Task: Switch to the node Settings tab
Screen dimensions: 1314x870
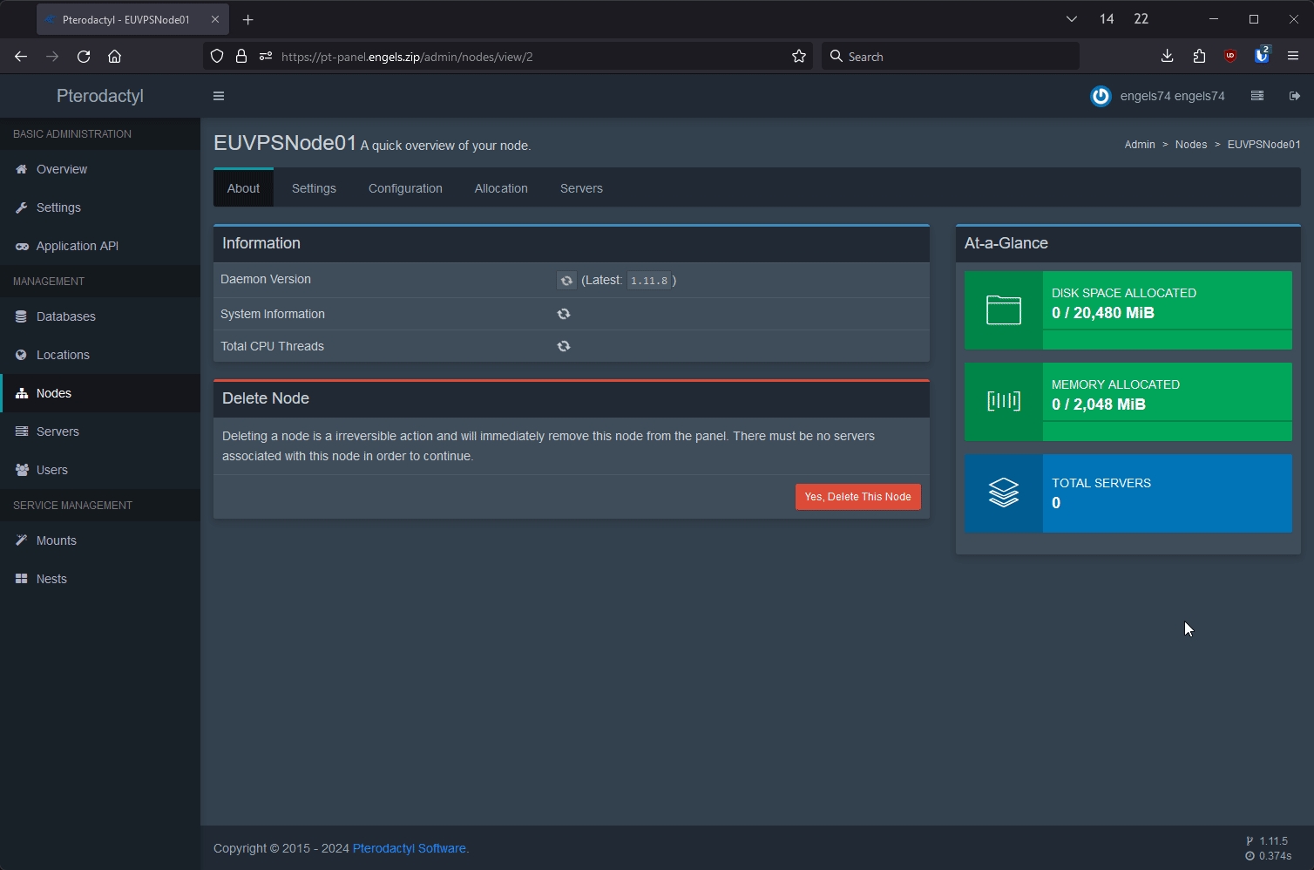Action: tap(314, 188)
